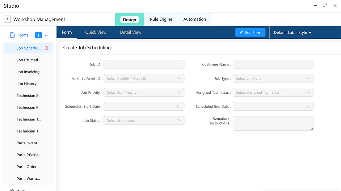Open the Forklift / Asset ID dropdown
The width and height of the screenshot is (341, 191).
[x=144, y=78]
